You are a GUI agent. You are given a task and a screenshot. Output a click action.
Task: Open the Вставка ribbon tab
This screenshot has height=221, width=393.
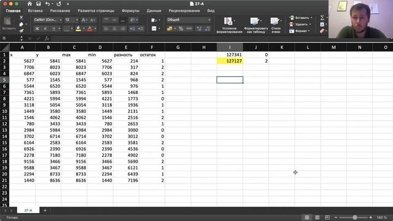click(35, 11)
